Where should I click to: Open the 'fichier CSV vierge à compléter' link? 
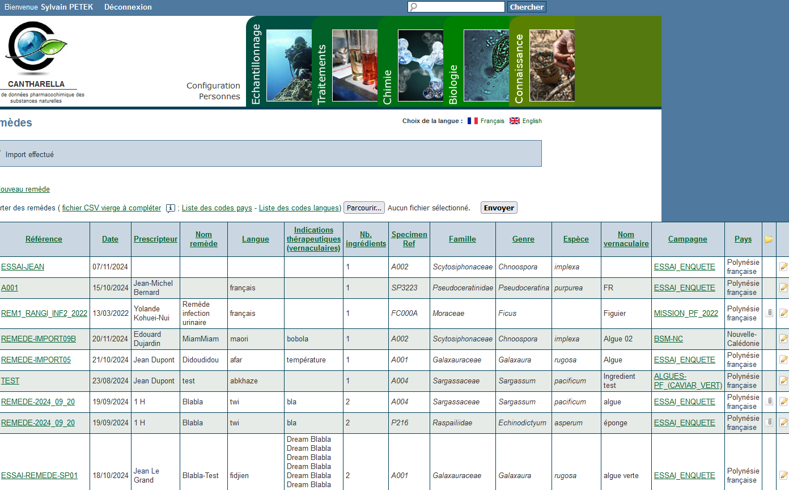click(x=112, y=208)
